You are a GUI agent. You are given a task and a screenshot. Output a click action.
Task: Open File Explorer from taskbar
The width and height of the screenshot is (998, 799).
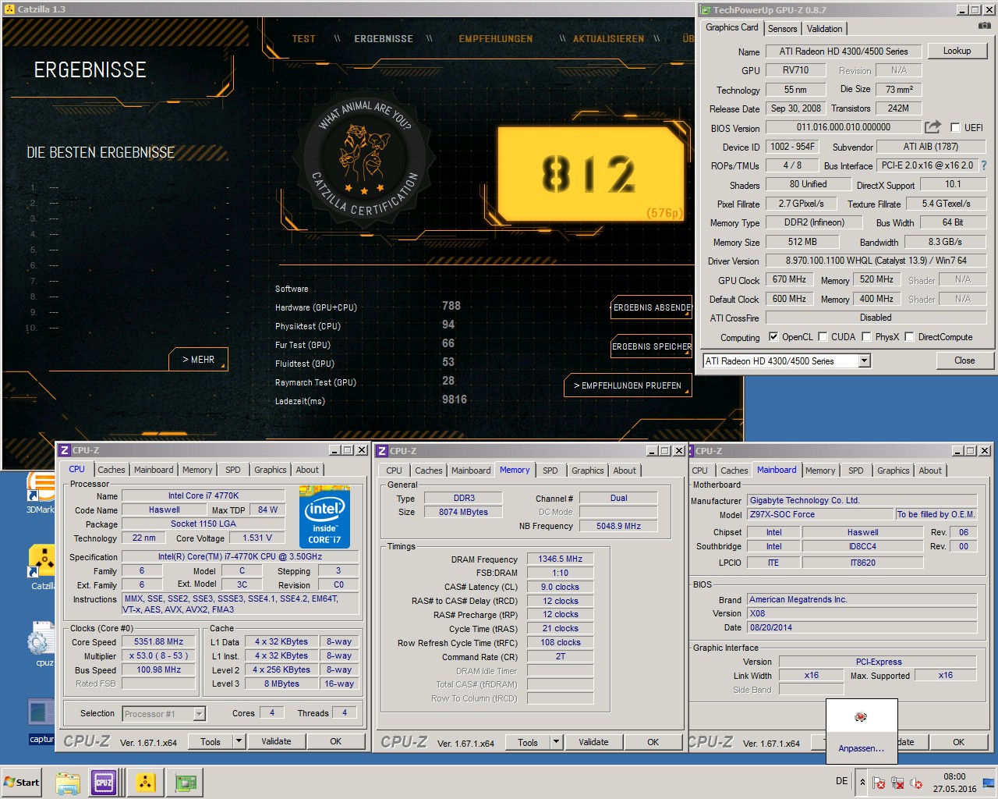(x=68, y=782)
